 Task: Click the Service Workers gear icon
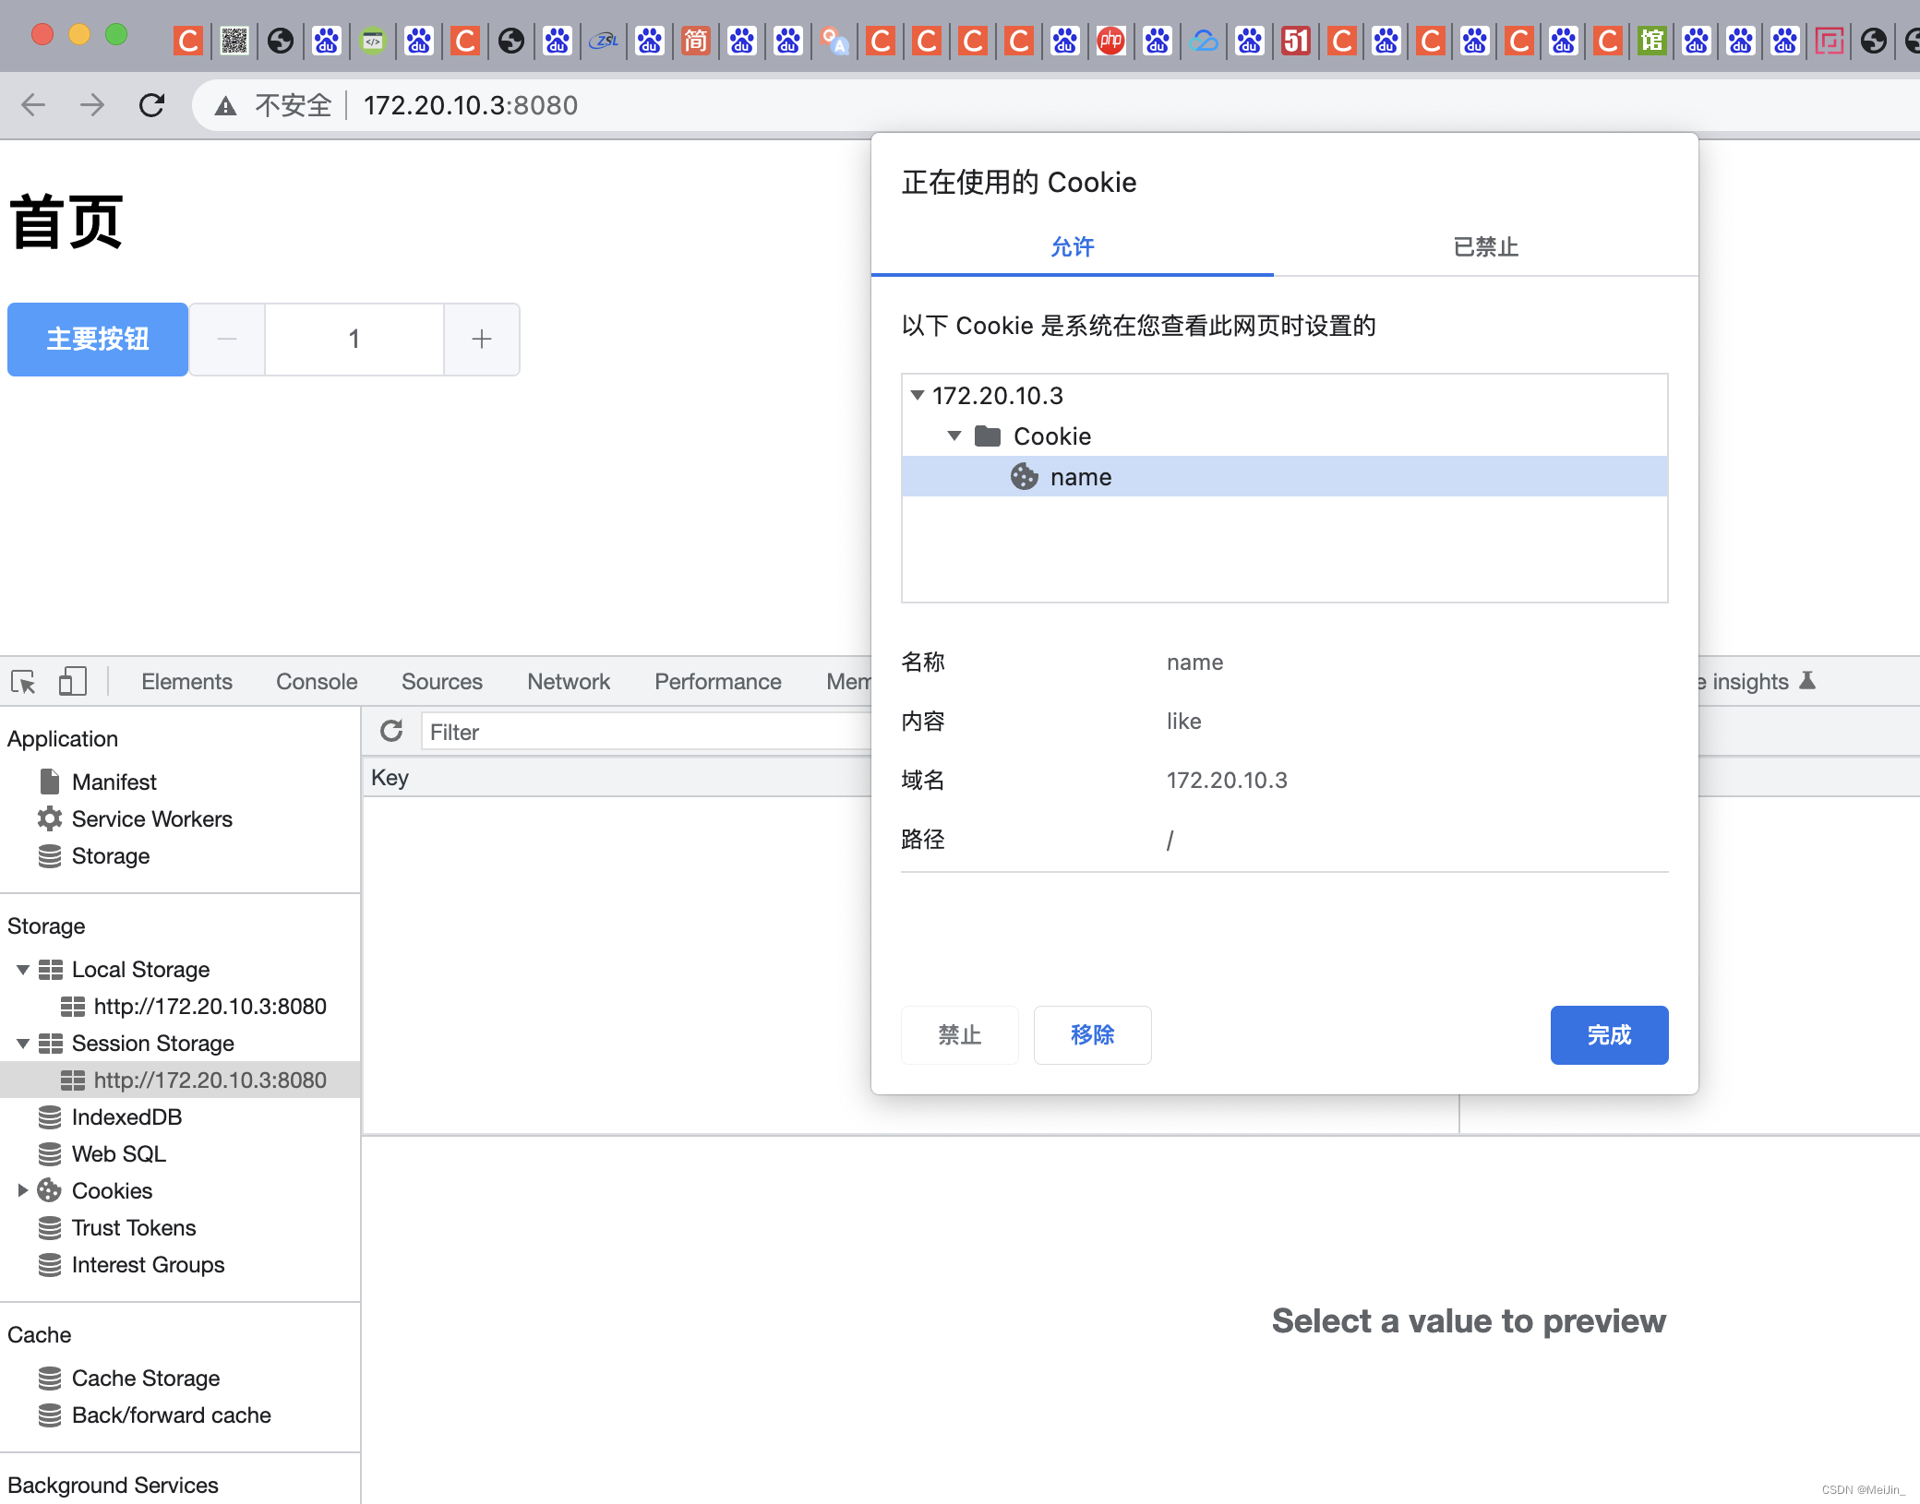[50, 818]
